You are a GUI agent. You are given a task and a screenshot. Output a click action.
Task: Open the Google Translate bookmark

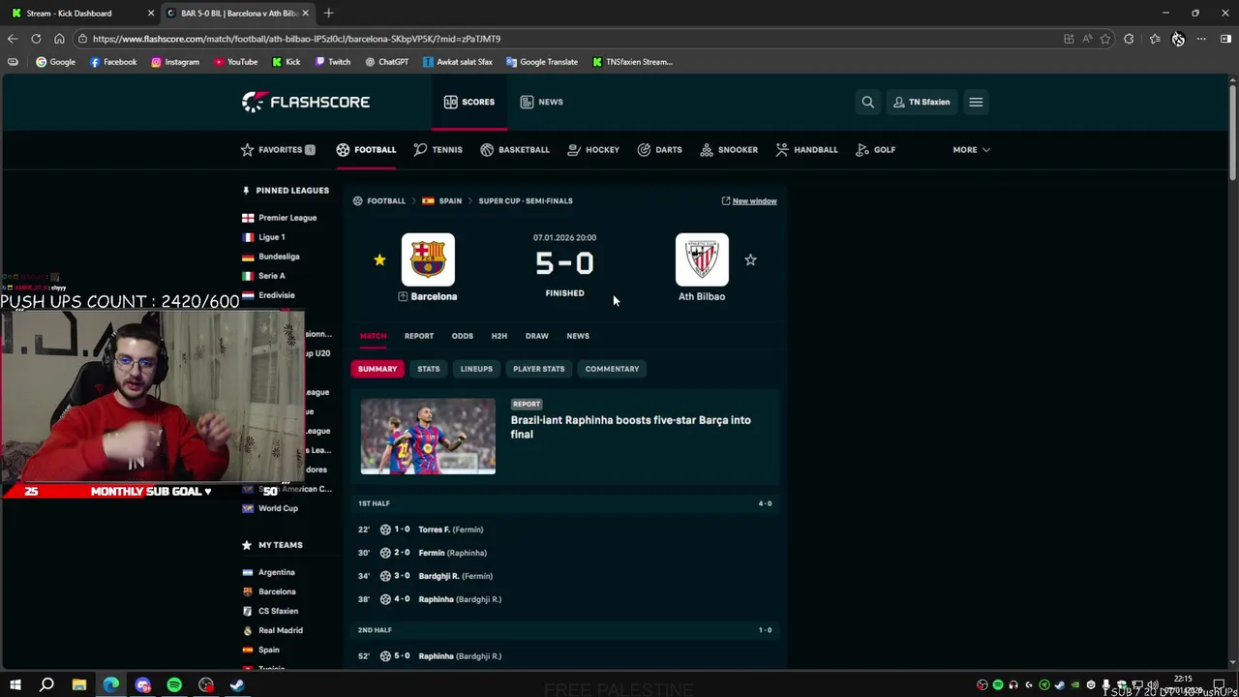[542, 62]
